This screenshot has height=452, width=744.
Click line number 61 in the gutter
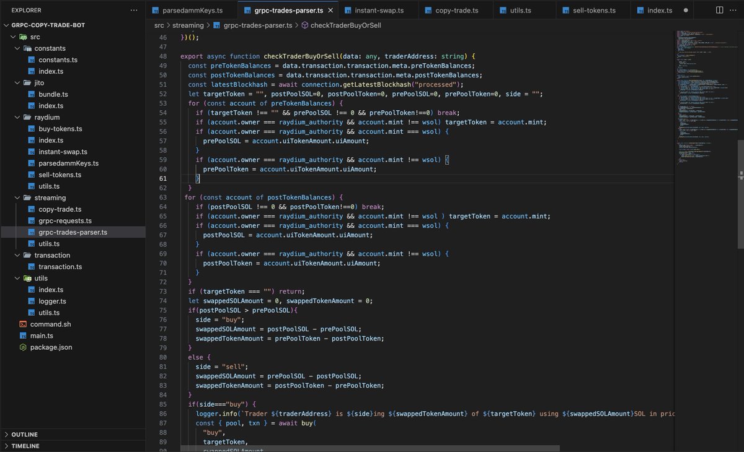(163, 178)
